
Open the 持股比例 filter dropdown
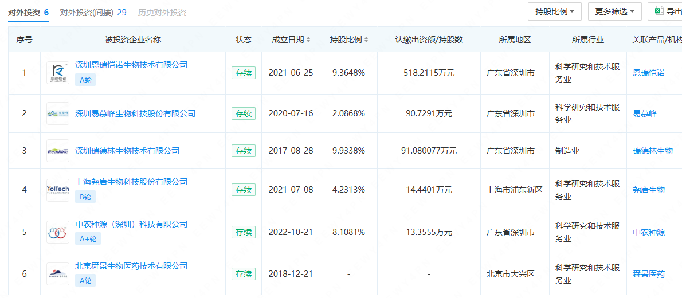tap(554, 11)
